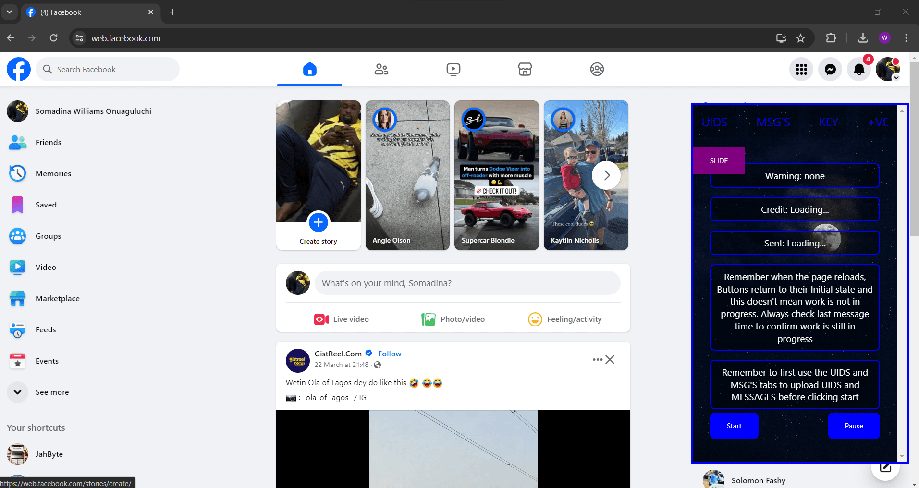Select the Warning: none status box
The image size is (919, 488).
[795, 176]
